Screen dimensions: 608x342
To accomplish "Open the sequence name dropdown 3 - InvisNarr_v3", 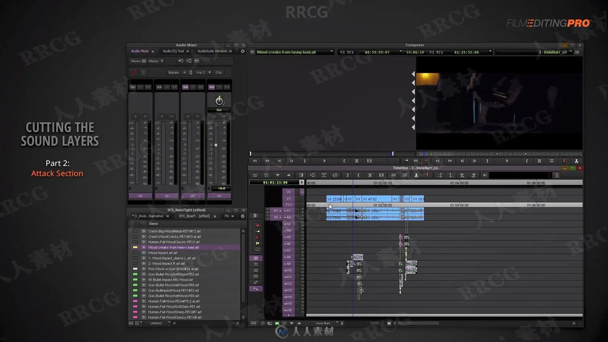I will 571,52.
